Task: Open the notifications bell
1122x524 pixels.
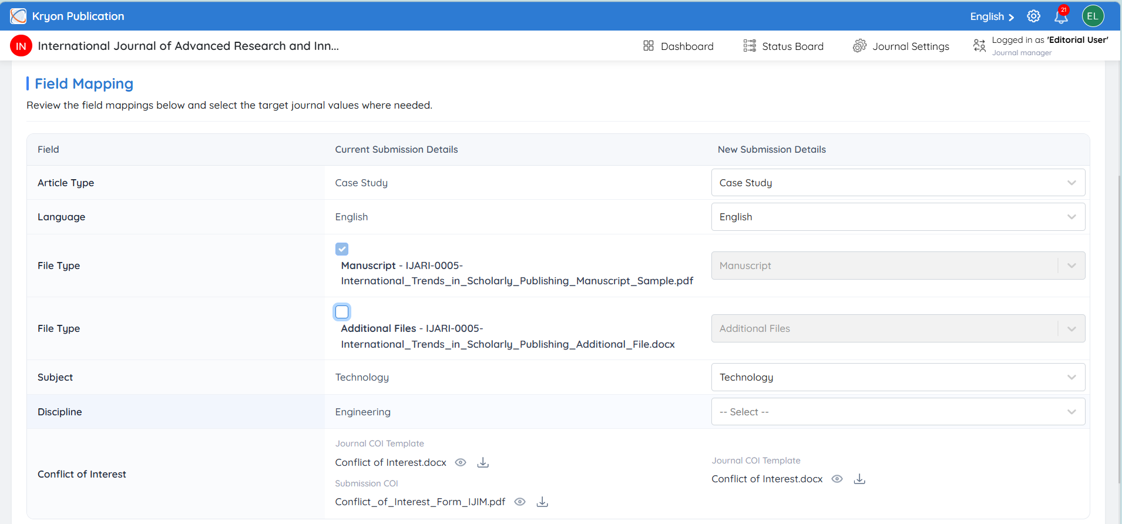Action: 1061,16
